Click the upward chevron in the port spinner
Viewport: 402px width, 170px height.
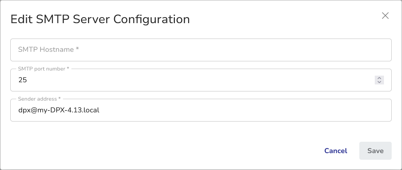(379, 78)
